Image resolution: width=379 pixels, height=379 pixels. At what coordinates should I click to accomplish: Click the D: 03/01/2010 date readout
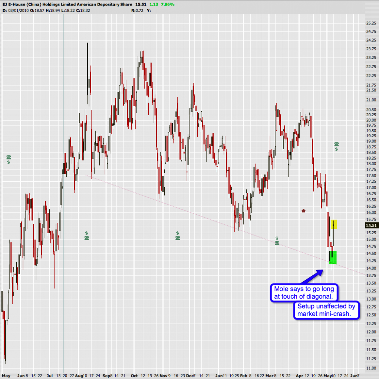click(x=16, y=11)
